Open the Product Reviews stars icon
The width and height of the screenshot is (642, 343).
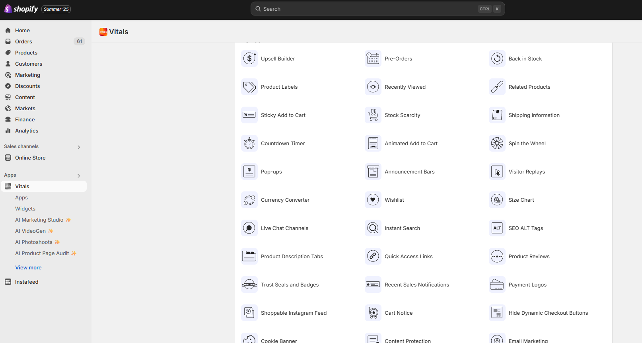pos(497,256)
